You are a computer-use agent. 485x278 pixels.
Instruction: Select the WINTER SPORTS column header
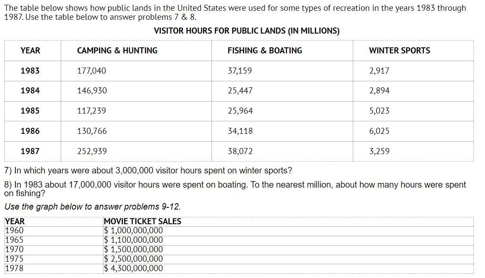pos(399,50)
